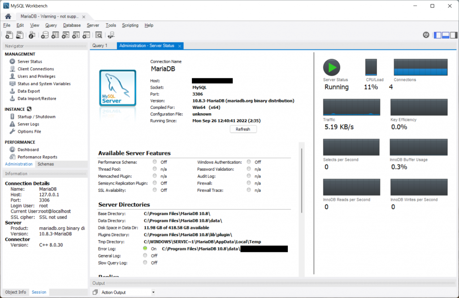This screenshot has height=298, width=459.
Task: Open the Help menu
Action: 149,26
